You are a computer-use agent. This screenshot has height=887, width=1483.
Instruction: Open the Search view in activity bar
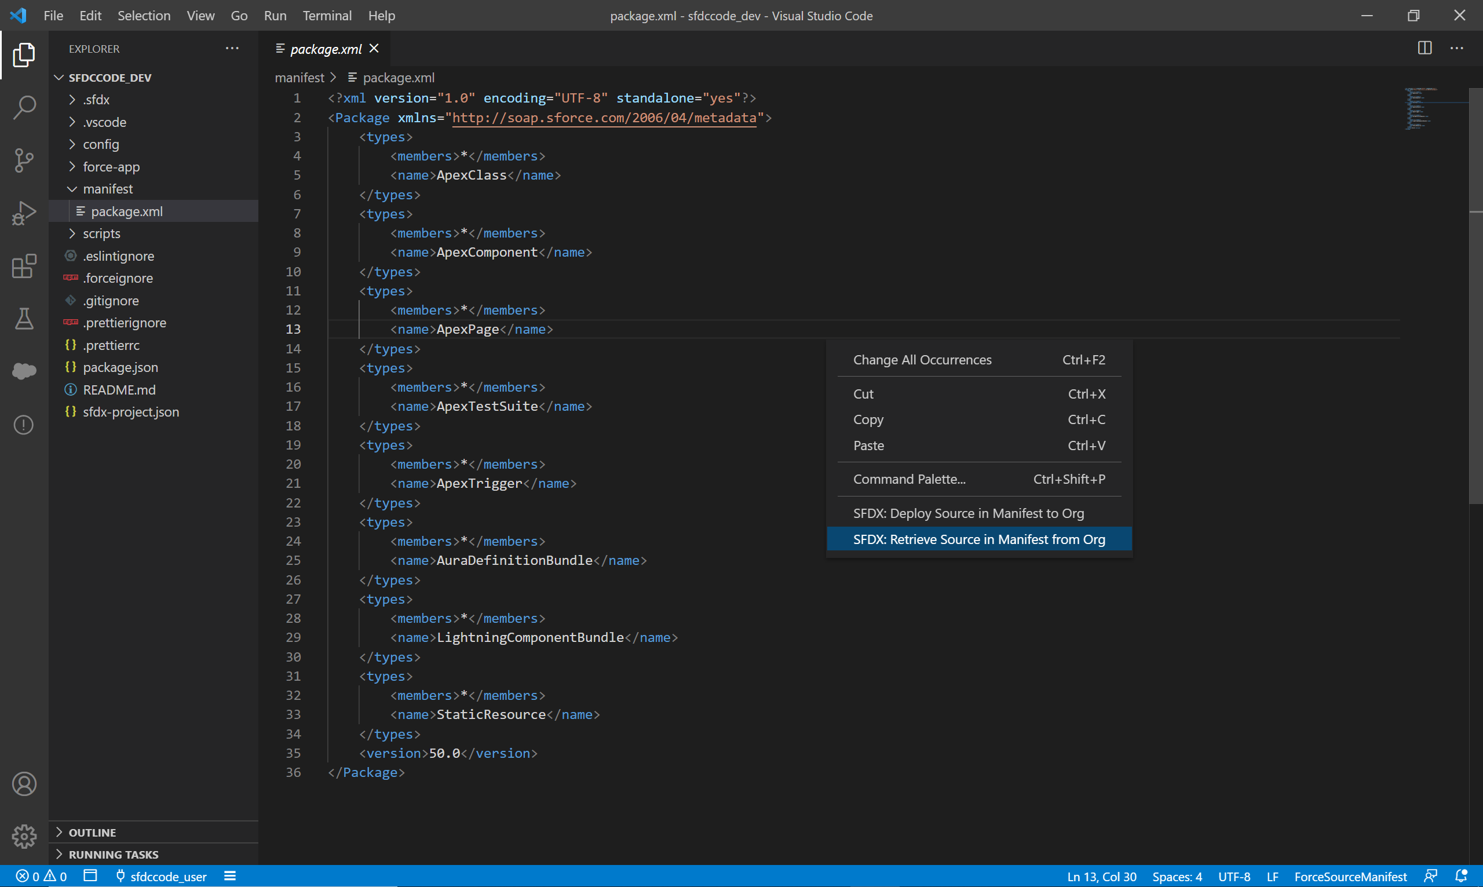point(24,108)
